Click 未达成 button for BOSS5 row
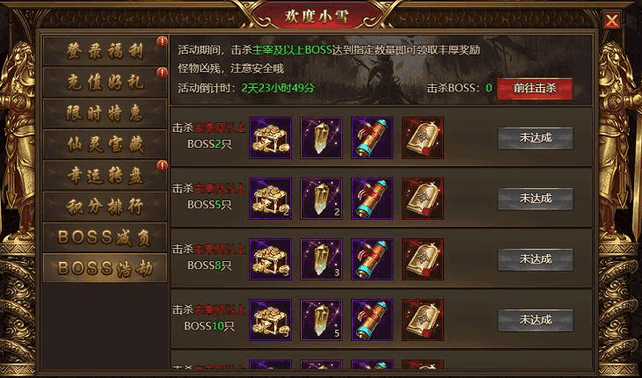This screenshot has height=378, width=642. 536,199
